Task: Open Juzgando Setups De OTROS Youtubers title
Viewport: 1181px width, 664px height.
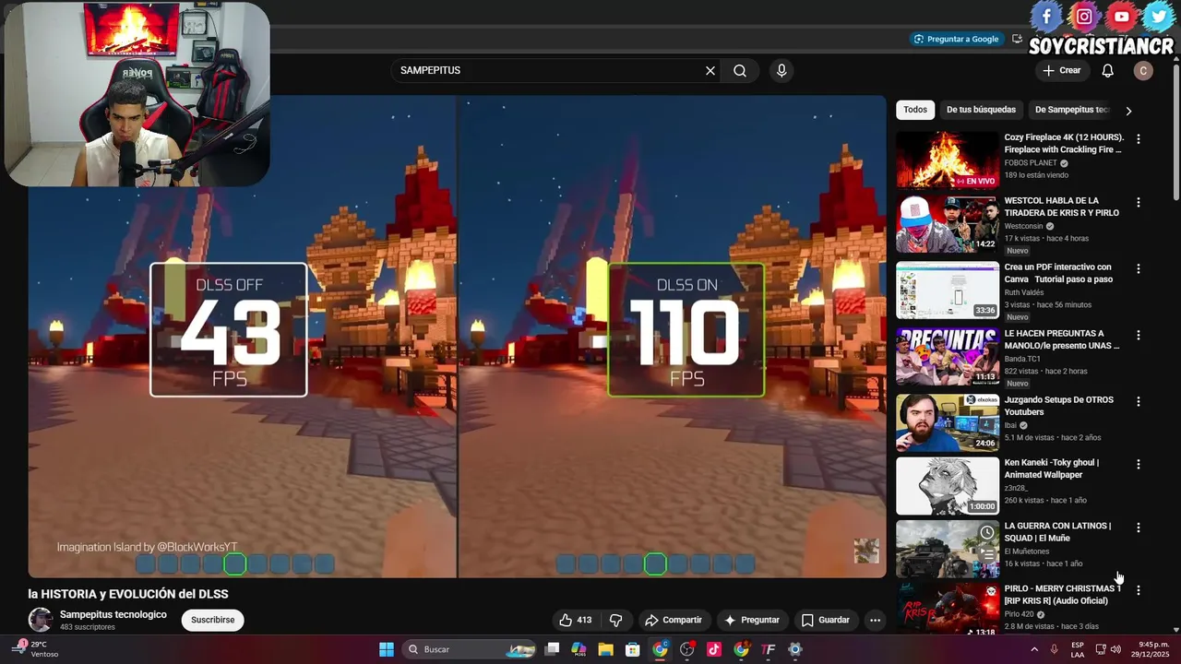Action: [x=1059, y=406]
